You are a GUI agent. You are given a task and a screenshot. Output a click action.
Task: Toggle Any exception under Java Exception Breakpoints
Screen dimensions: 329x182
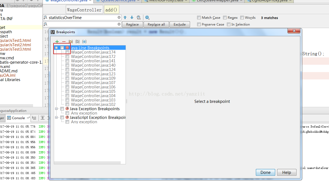click(67, 113)
